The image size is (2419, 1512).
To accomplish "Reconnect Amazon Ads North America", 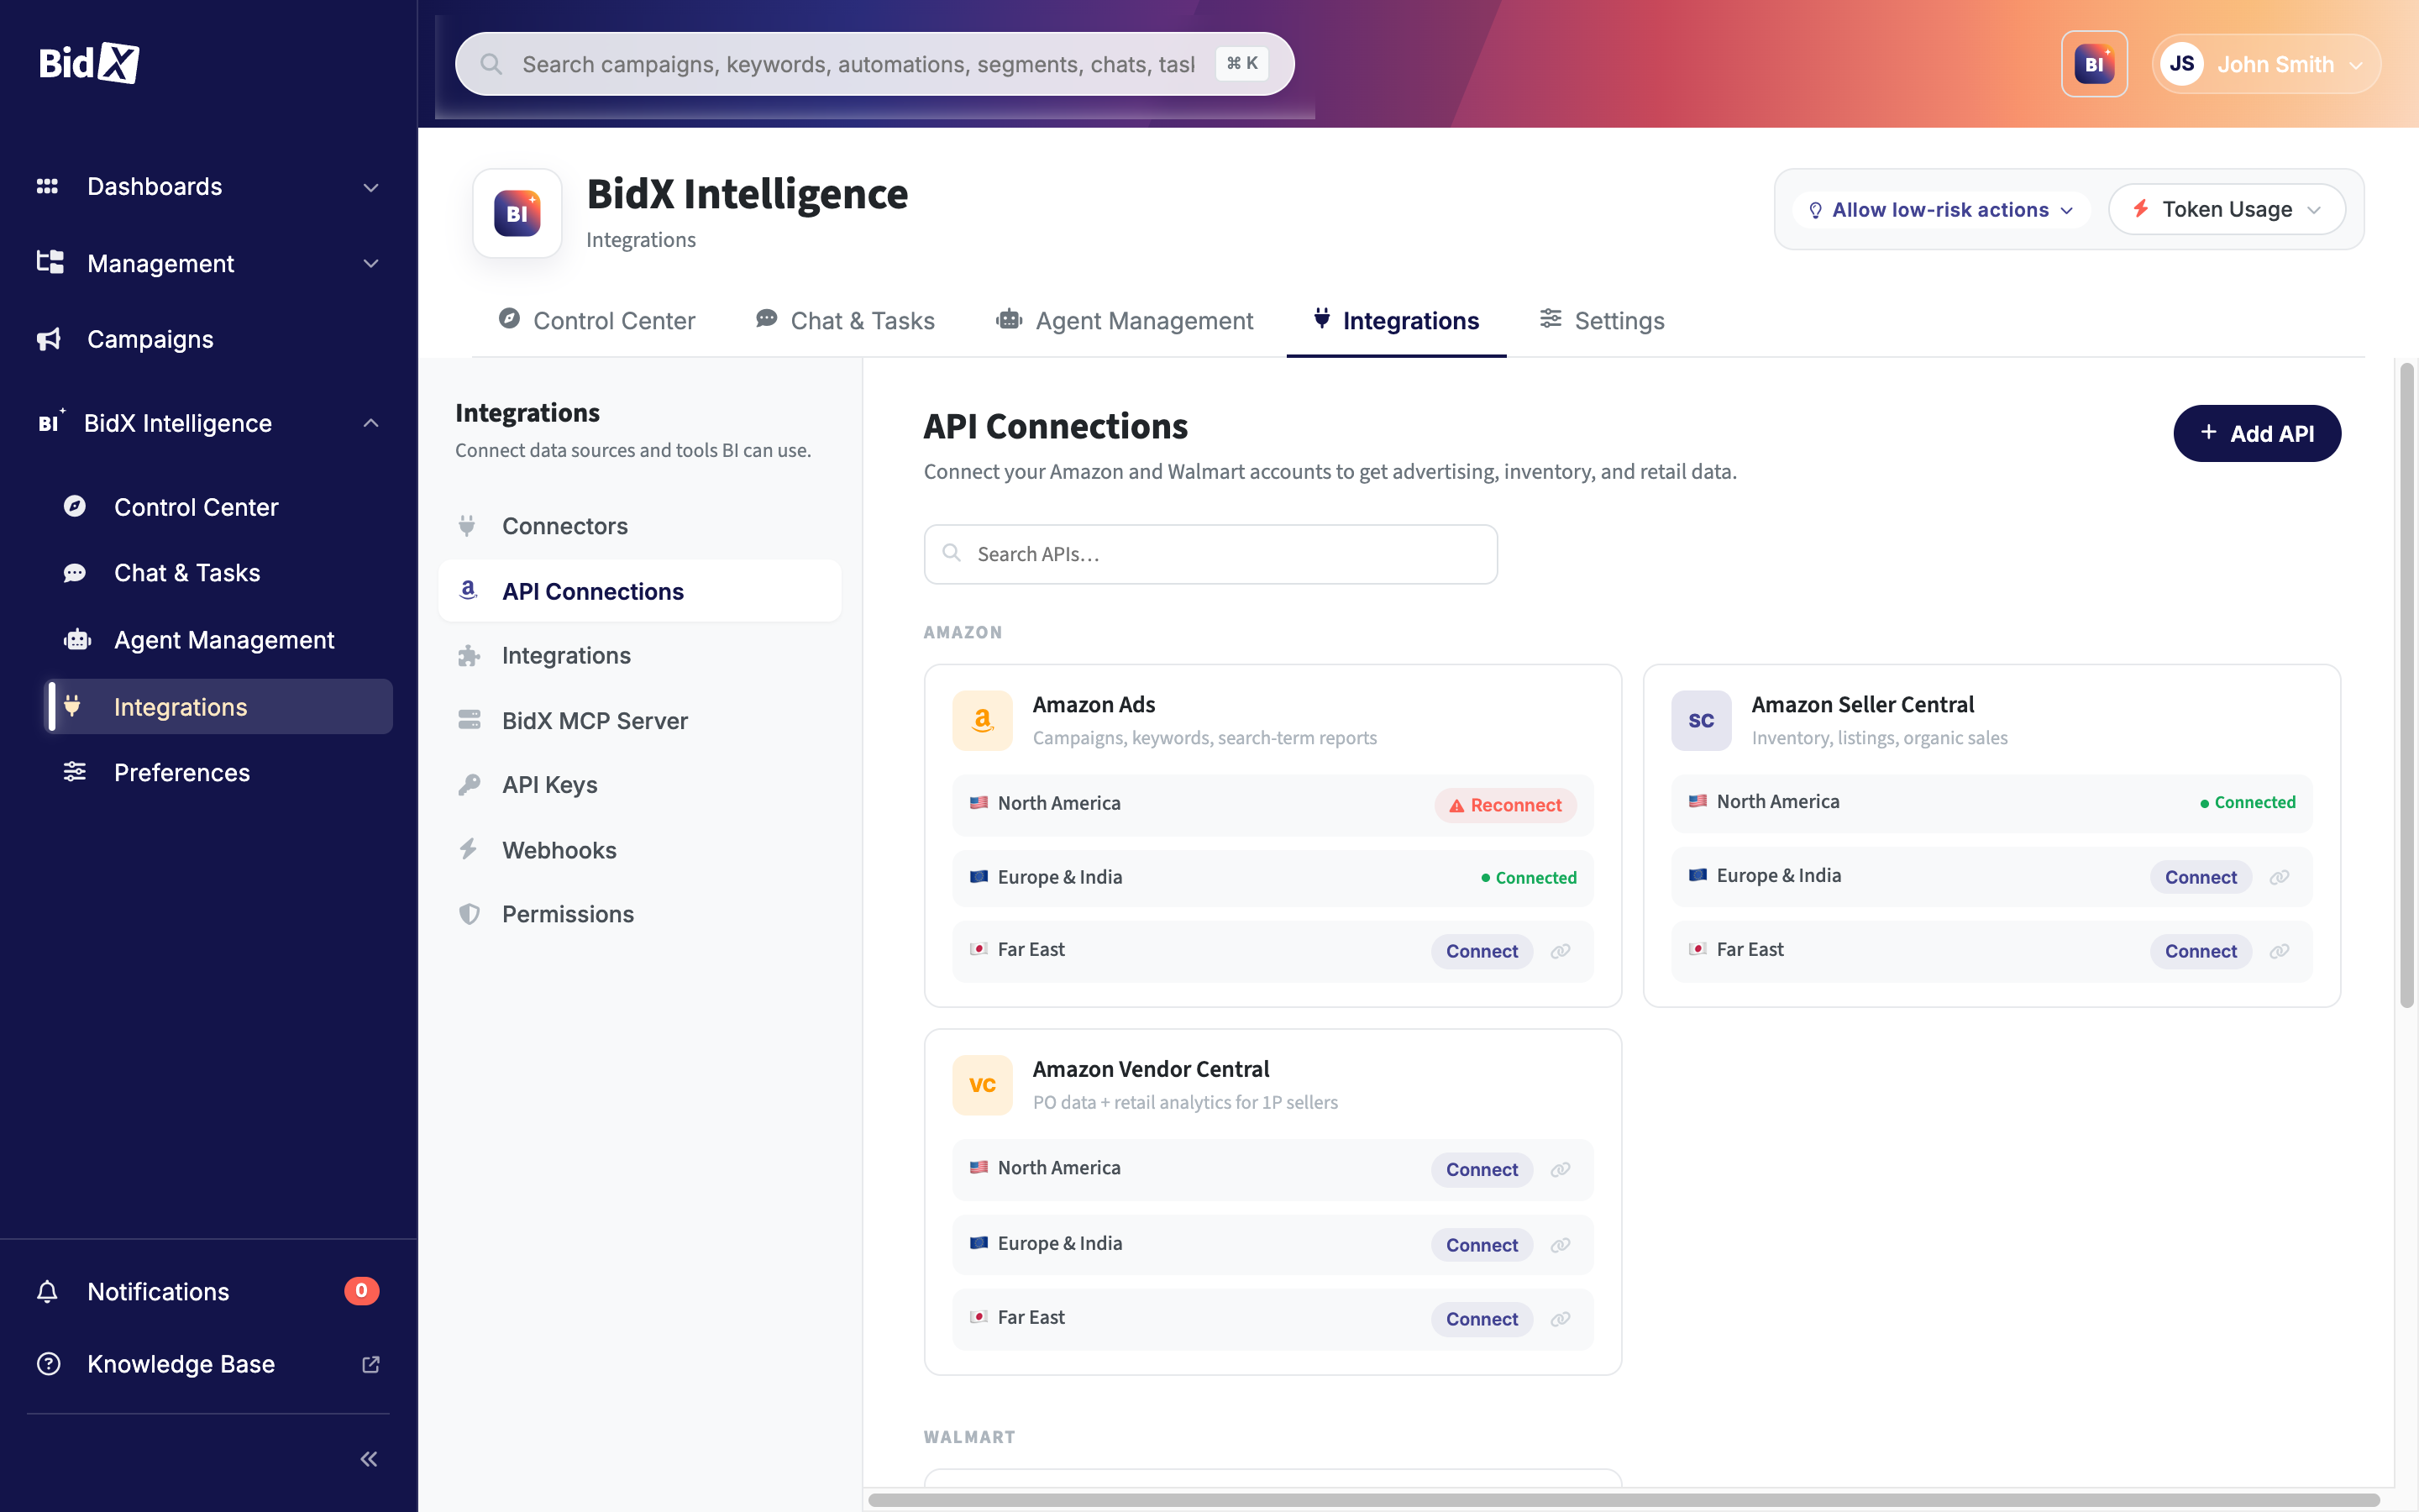I will click(1505, 805).
